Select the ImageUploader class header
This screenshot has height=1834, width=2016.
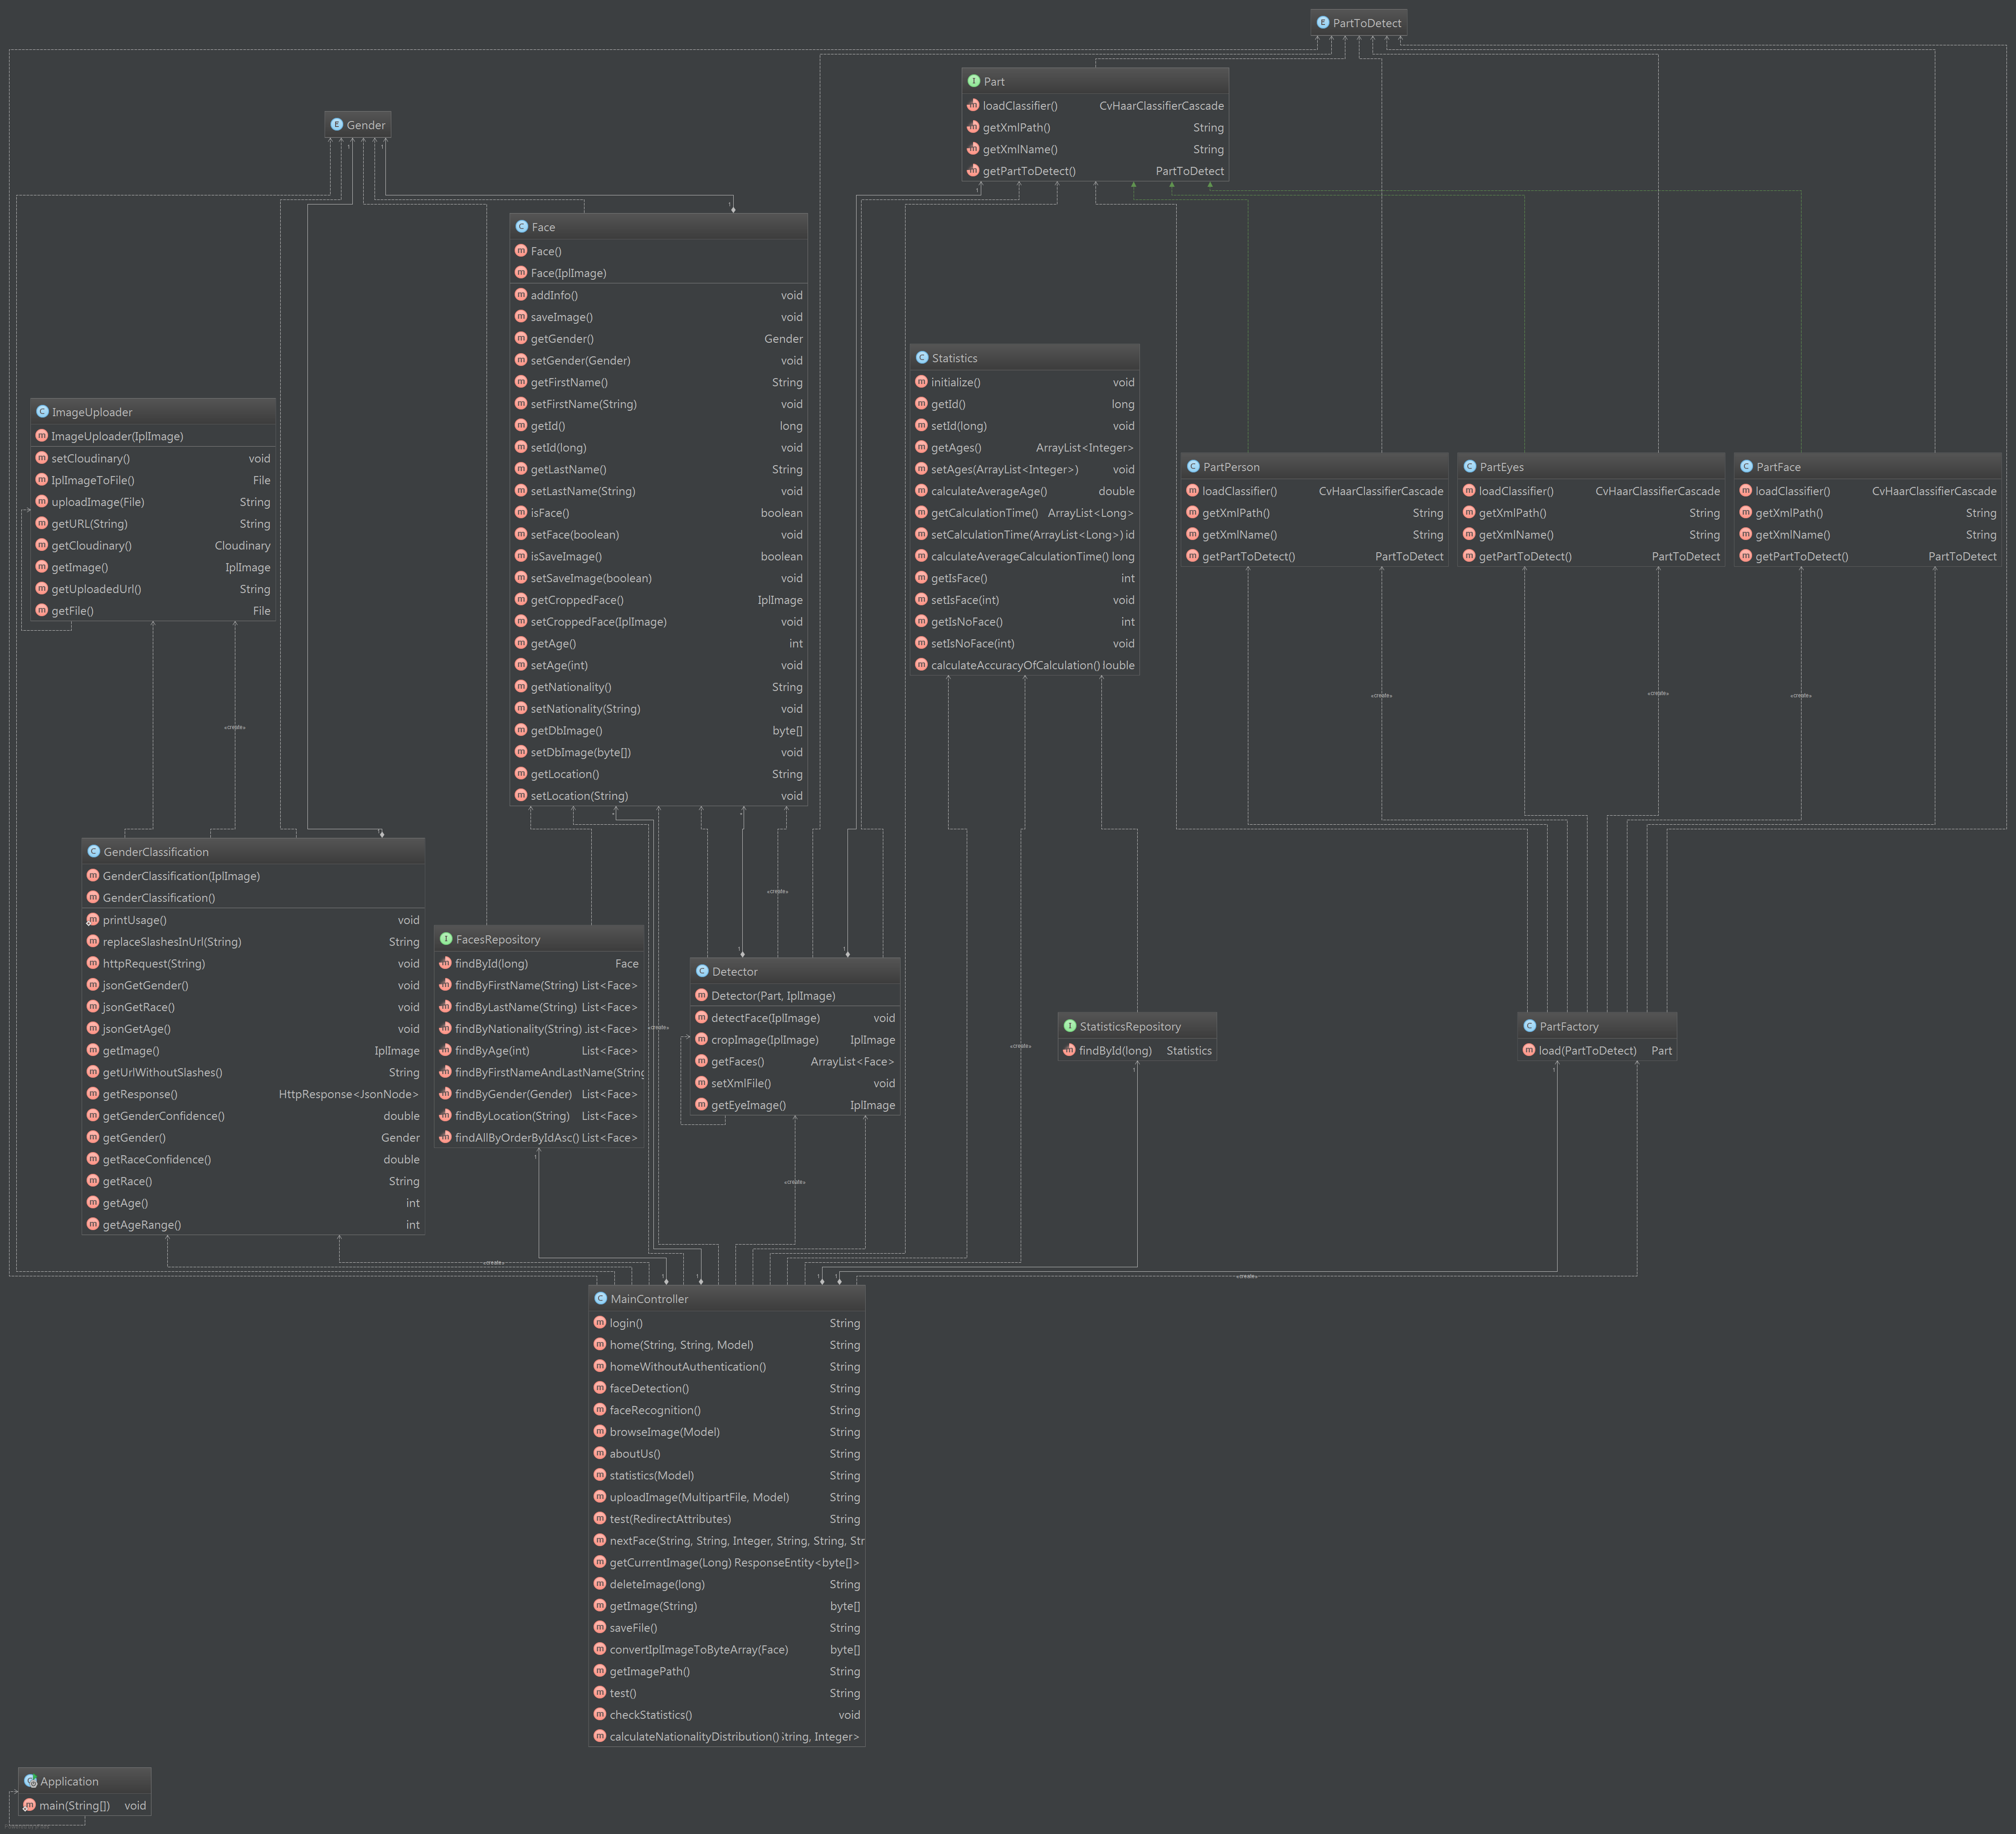[92, 412]
